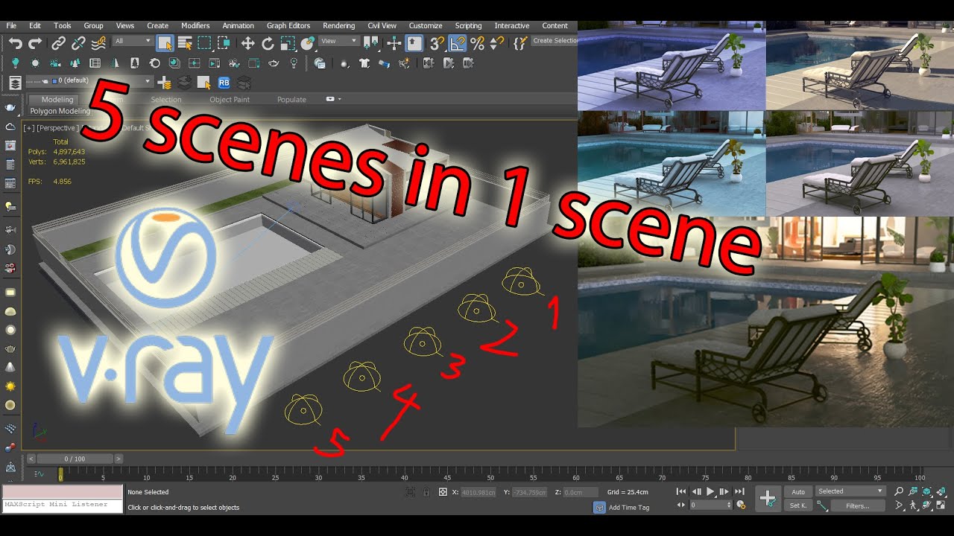The image size is (954, 536).
Task: Go to the animation end frame
Action: [739, 491]
